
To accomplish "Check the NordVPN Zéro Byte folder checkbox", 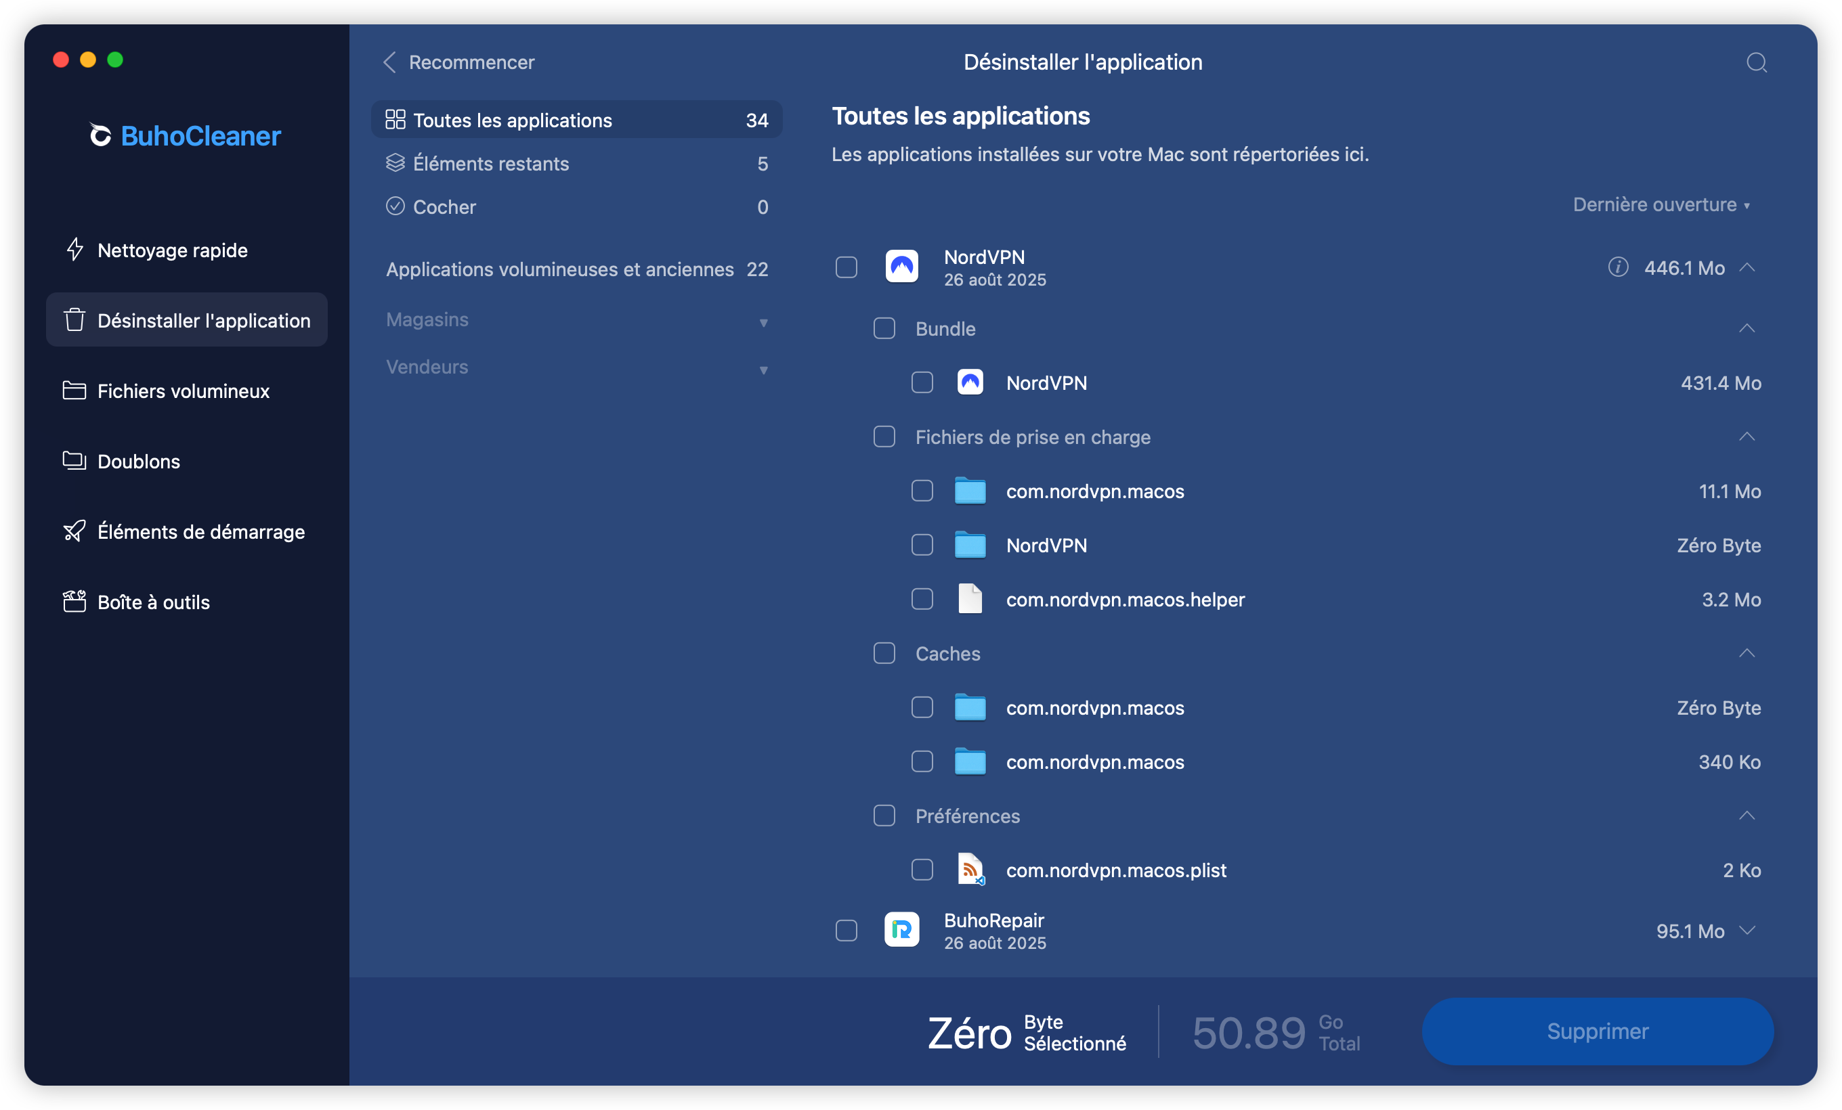I will tap(922, 545).
